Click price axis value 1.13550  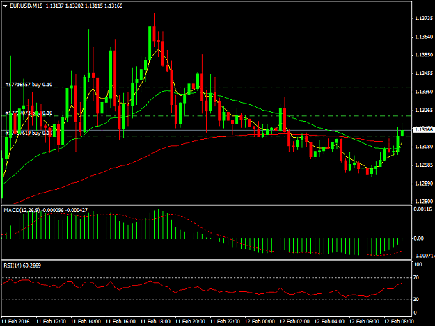tap(424, 55)
